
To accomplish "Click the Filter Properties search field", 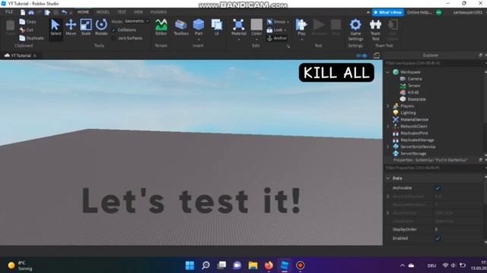I will 434,168.
